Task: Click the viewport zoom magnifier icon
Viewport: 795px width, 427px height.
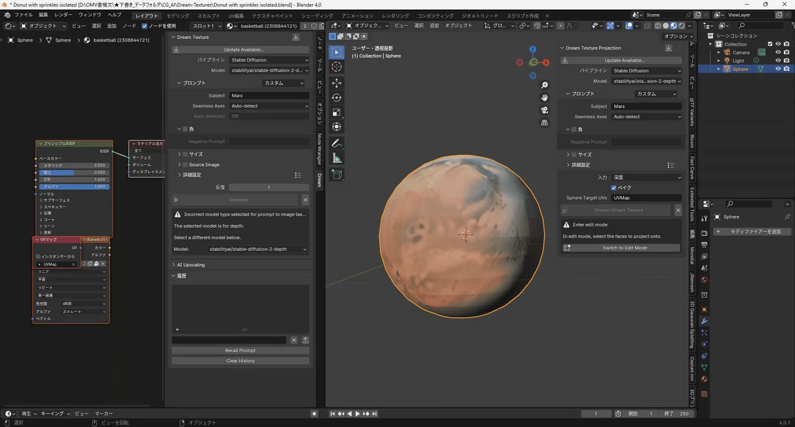Action: (545, 85)
